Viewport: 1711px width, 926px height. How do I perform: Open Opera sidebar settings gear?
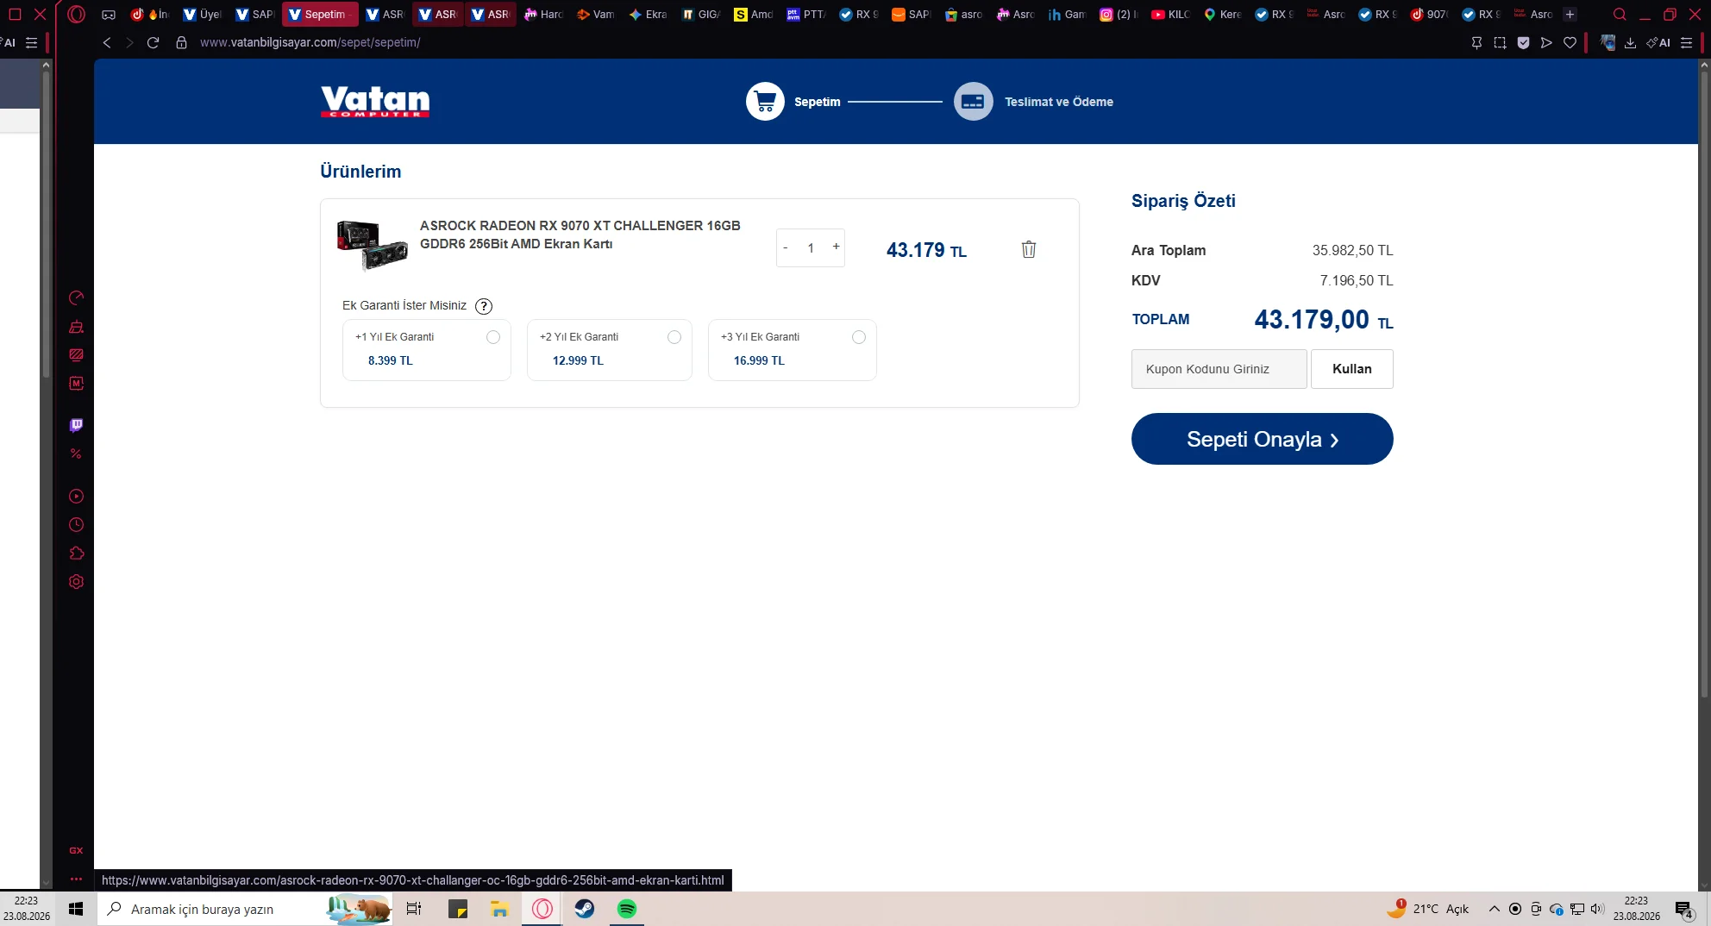76,582
